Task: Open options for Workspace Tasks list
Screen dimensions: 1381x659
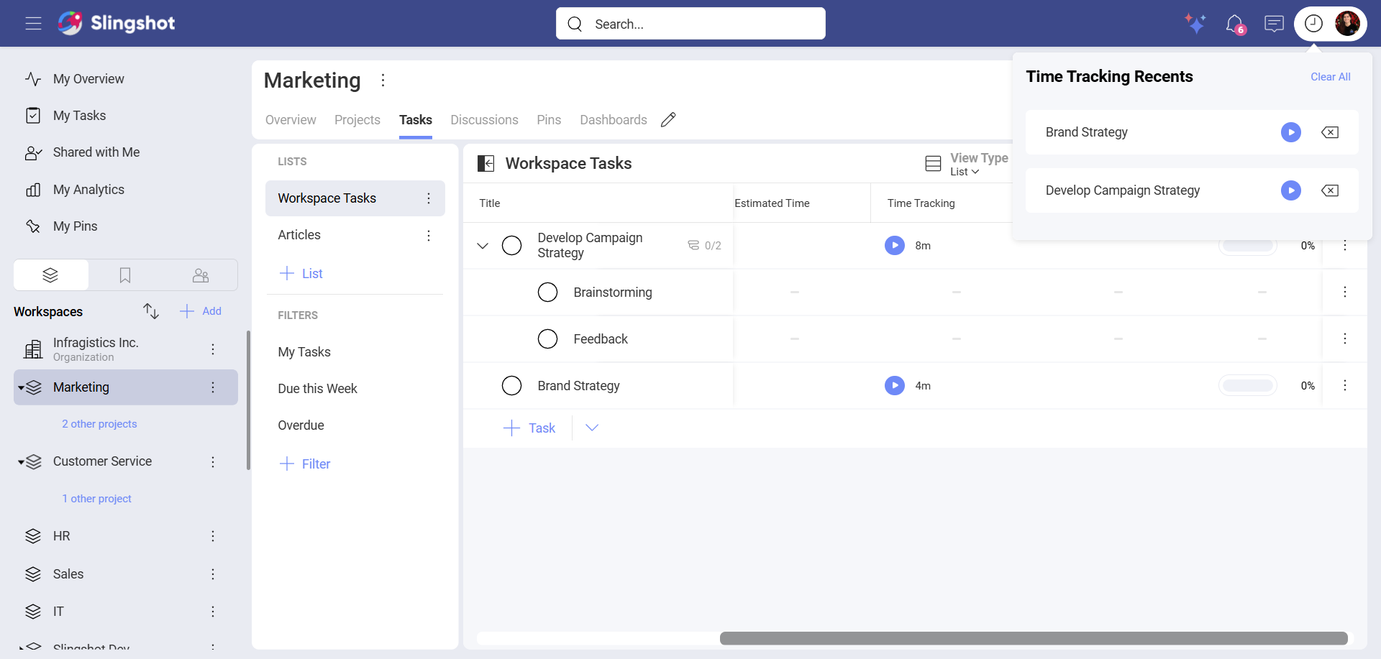Action: (429, 198)
